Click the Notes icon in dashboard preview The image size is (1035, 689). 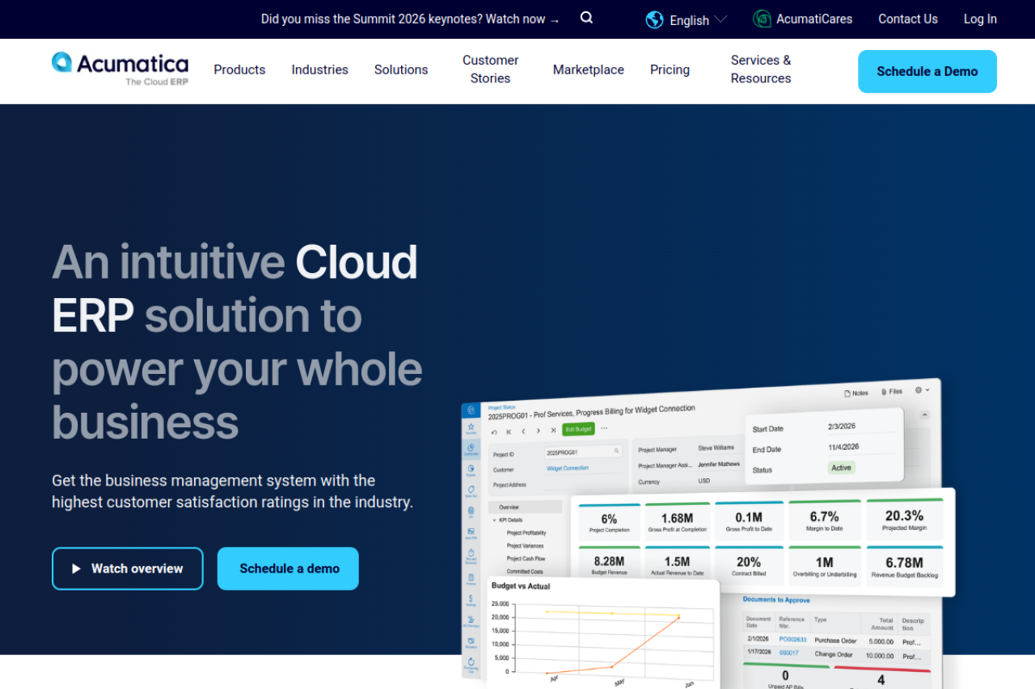(x=847, y=393)
